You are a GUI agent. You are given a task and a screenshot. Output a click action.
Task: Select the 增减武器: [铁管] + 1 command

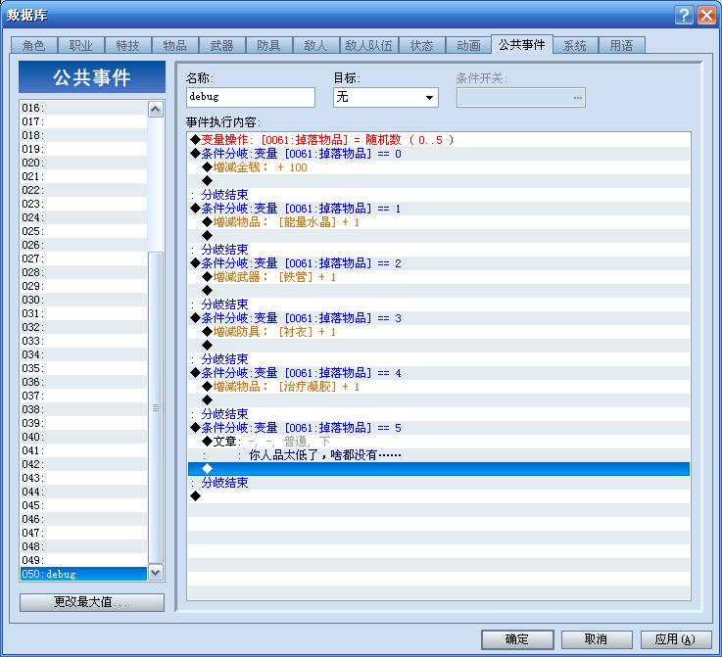coord(439,277)
